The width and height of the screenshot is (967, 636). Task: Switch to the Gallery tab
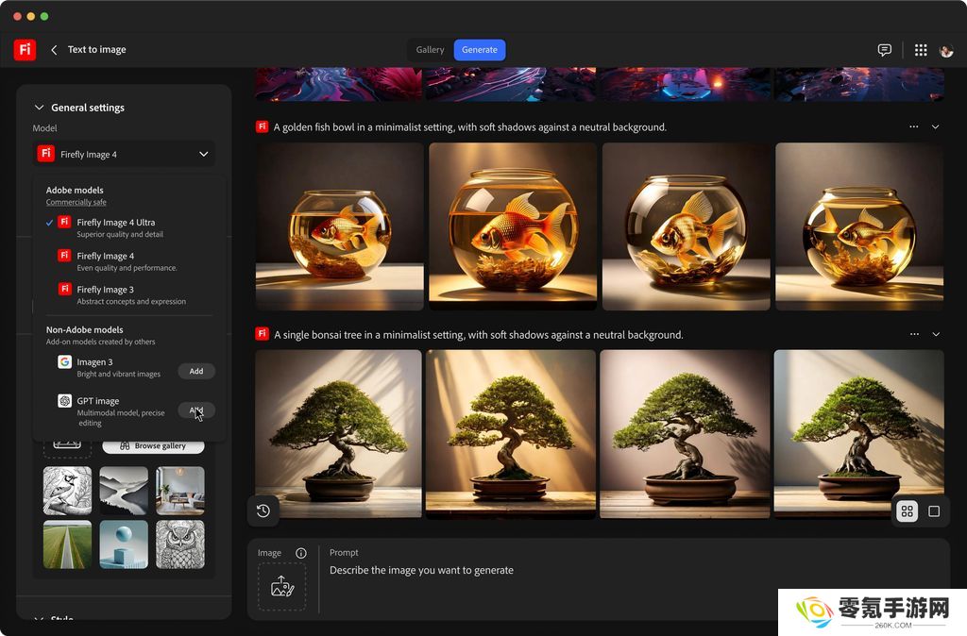(430, 50)
